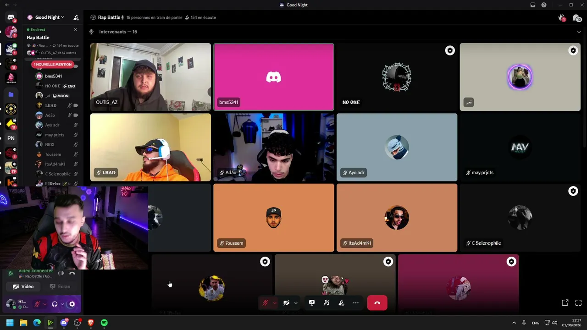Open user settings gear icon
587x330 pixels.
click(x=72, y=304)
